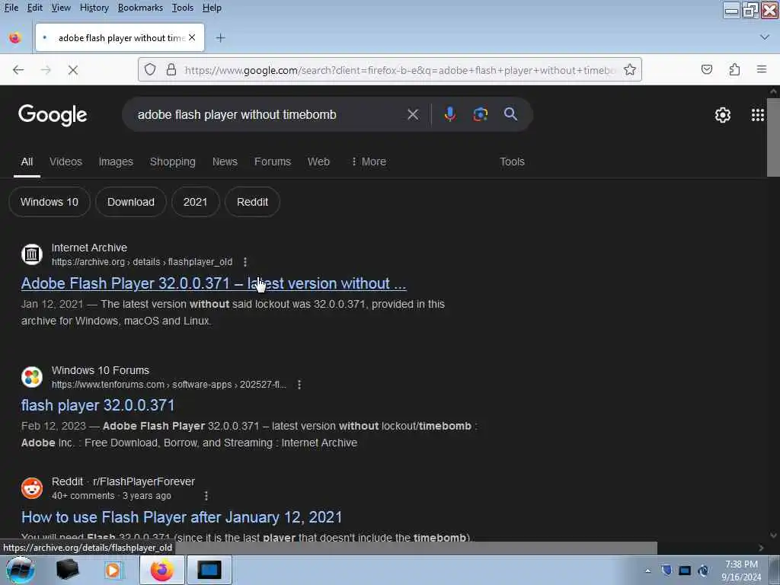
Task: Open the flash player 32.0.0.371 tenforums link
Action: coord(97,405)
